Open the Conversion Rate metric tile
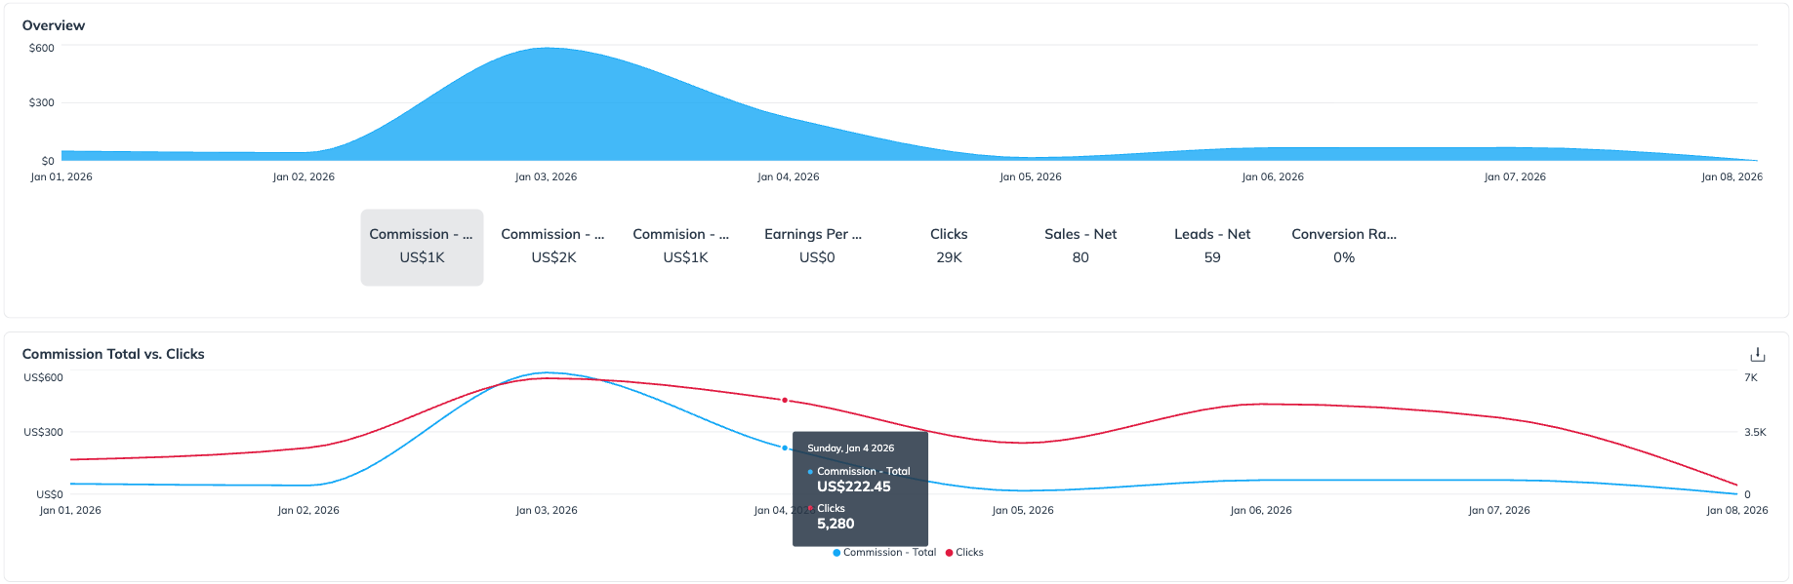The image size is (1793, 584). [1343, 247]
